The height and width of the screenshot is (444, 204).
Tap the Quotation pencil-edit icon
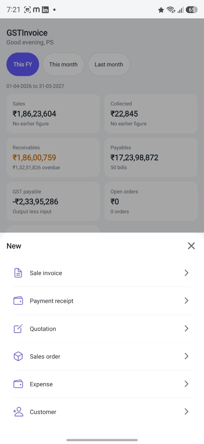click(18, 329)
